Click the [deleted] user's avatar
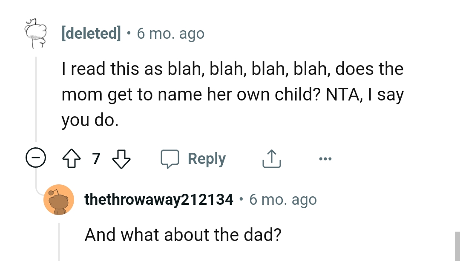This screenshot has height=261, width=460. [x=35, y=34]
